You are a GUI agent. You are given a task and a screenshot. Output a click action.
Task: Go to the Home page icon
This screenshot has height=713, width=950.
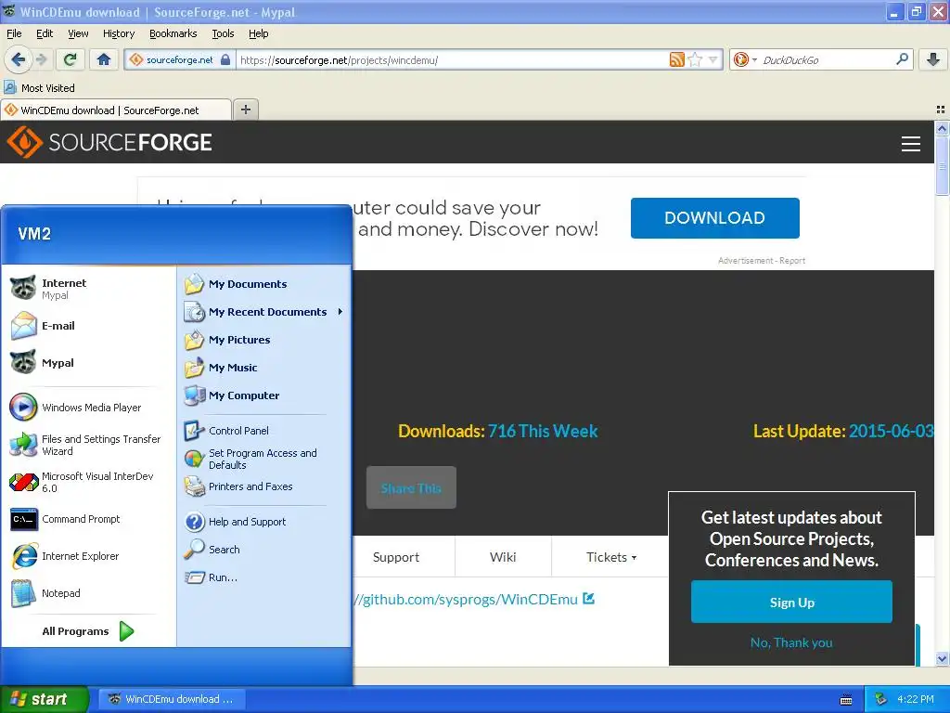(x=104, y=59)
